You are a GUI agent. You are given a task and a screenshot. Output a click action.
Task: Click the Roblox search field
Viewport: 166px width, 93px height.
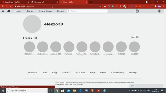(87, 11)
